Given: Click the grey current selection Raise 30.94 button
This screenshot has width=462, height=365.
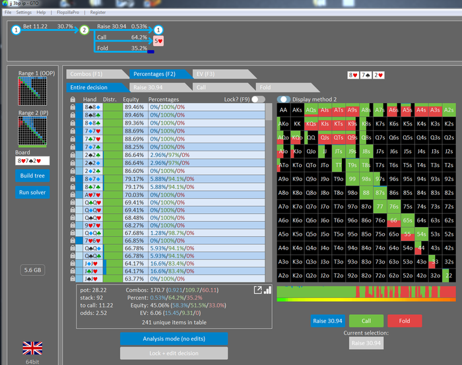Looking at the screenshot, I should click(366, 343).
